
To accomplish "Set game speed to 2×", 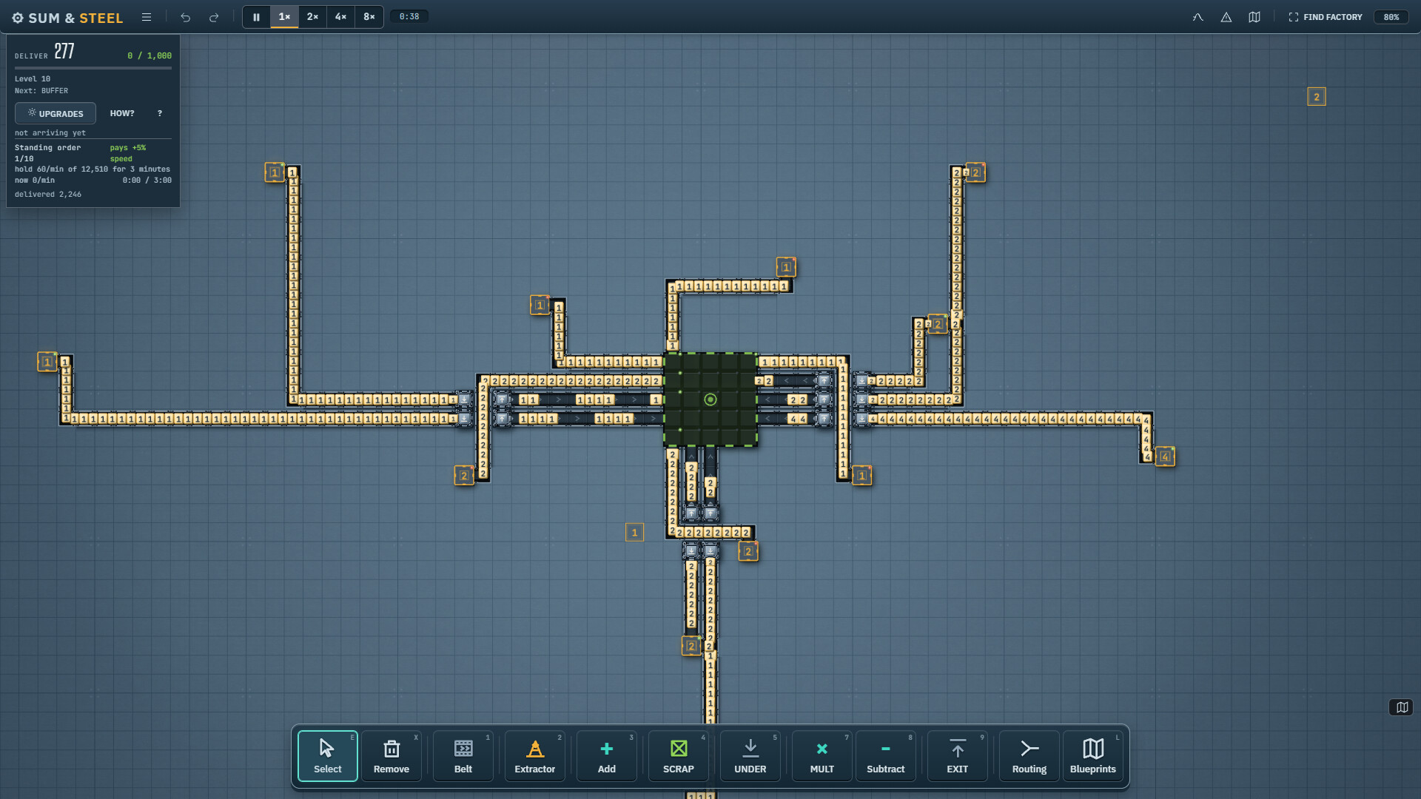I will coord(312,17).
